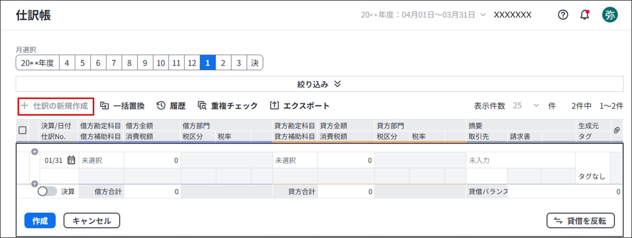The height and width of the screenshot is (238, 632).
Task: Toggle the 決算 switch
Action: [x=47, y=192]
